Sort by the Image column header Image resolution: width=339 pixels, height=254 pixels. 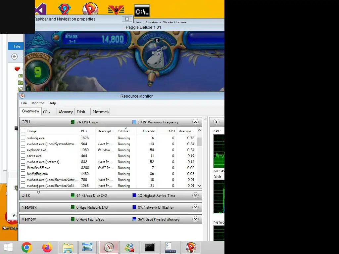tap(50, 131)
